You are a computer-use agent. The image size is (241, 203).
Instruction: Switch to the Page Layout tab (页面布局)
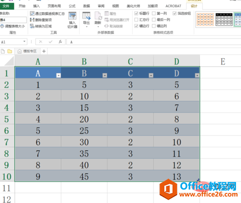tap(54, 6)
